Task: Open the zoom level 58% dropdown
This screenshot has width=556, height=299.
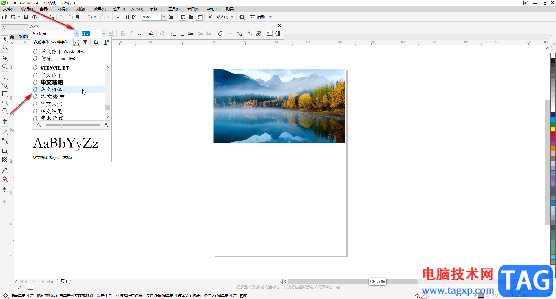Action: click(x=164, y=17)
